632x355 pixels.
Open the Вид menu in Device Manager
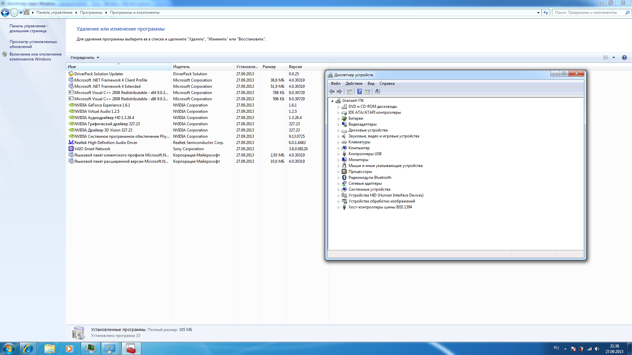[x=371, y=83]
